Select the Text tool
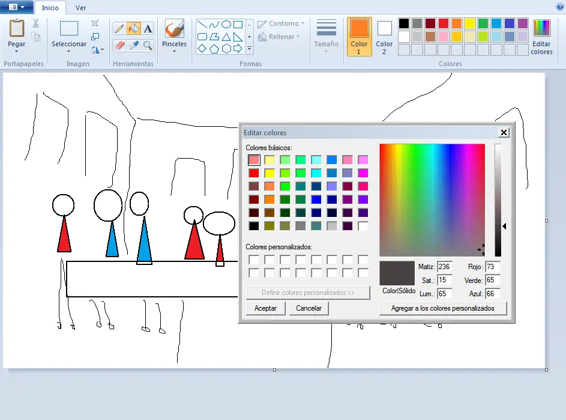This screenshot has height=420, width=566. tap(148, 28)
